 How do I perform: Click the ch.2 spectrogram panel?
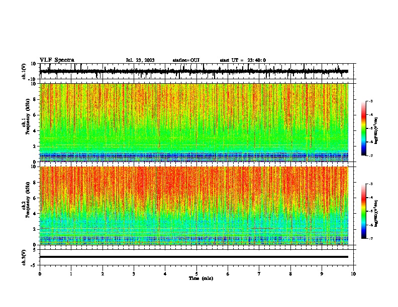coord(194,206)
